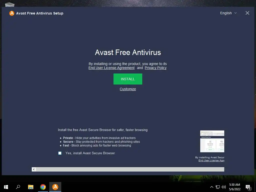Screen dimensions: 256x192
Task: Click the Avast Secure Browser preview thumbnail
Action: click(x=212, y=141)
